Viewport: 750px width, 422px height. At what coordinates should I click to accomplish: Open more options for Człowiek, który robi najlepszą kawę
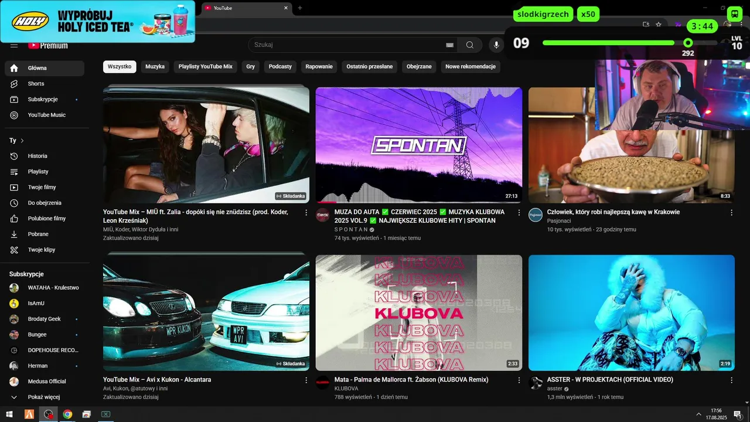tap(731, 213)
